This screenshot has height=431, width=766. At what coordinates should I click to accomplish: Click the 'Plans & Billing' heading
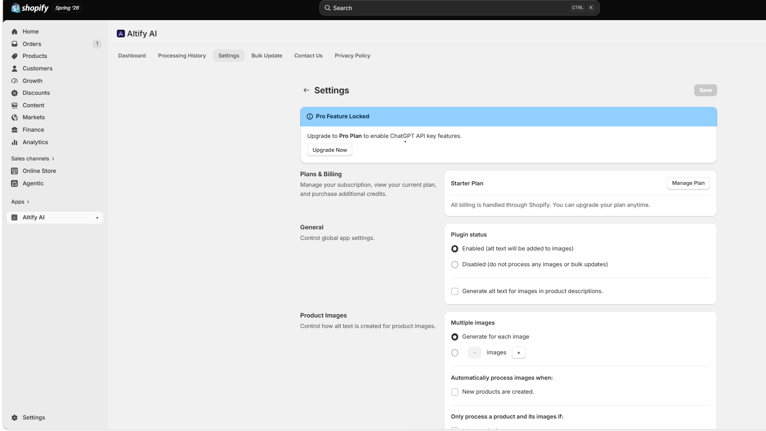click(x=321, y=174)
